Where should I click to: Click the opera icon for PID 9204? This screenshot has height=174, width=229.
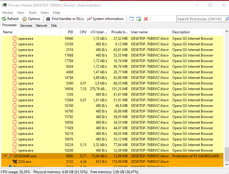click(x=15, y=66)
